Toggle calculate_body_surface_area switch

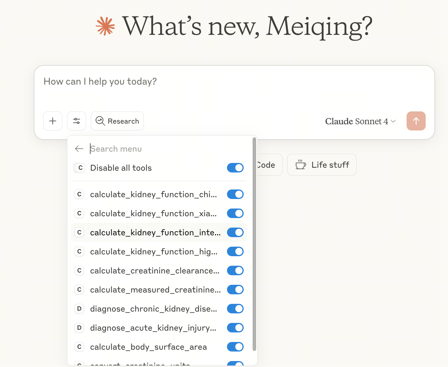coord(235,347)
